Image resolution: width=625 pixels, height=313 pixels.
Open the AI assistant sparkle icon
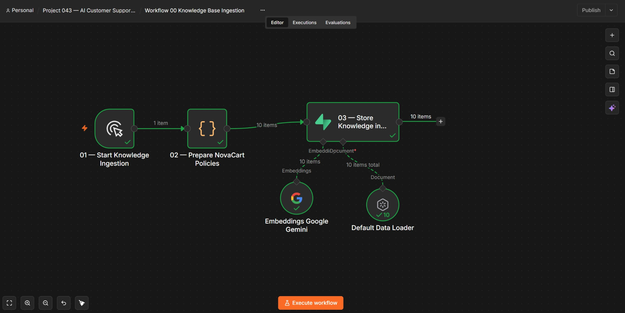click(x=612, y=108)
